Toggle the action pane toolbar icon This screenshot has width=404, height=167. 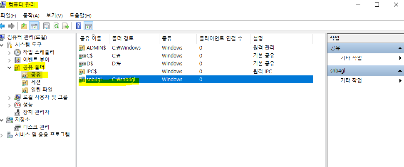88,26
